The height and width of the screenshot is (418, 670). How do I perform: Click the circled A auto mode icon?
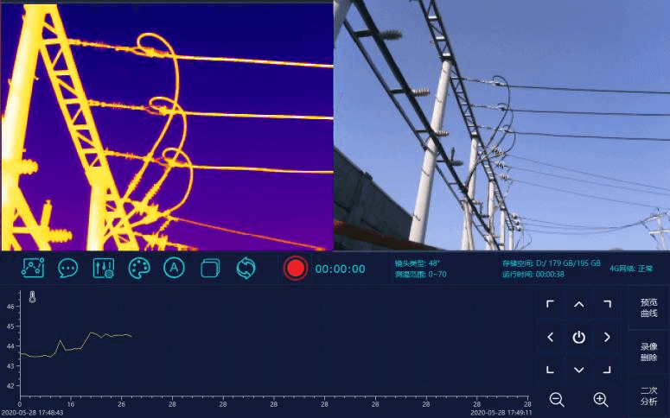(175, 268)
